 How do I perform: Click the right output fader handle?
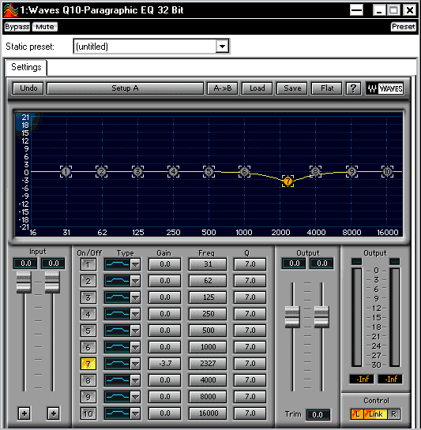pyautogui.click(x=321, y=317)
